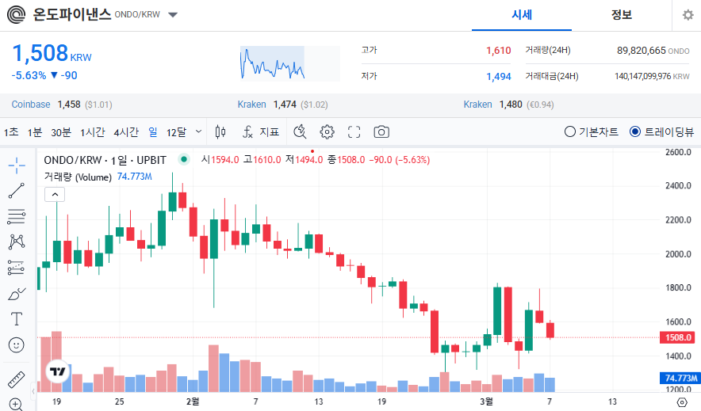The image size is (701, 411).
Task: Open the alert lightning clock icon
Action: [300, 131]
